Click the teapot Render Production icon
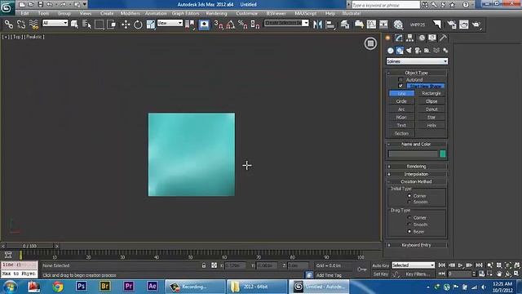The image size is (522, 294). (476, 24)
